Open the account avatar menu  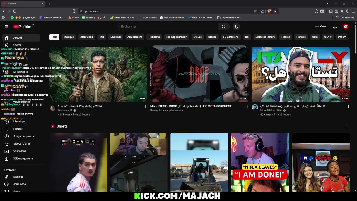pyautogui.click(x=346, y=27)
